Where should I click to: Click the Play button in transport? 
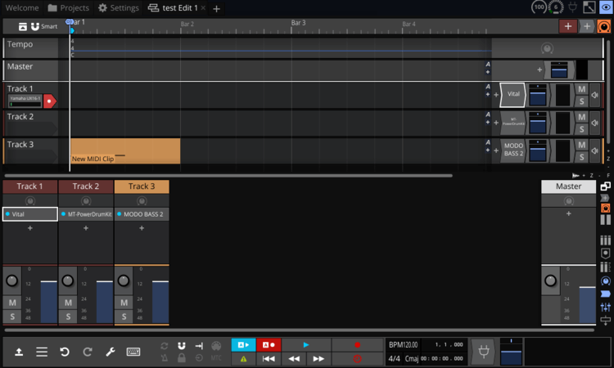point(306,345)
